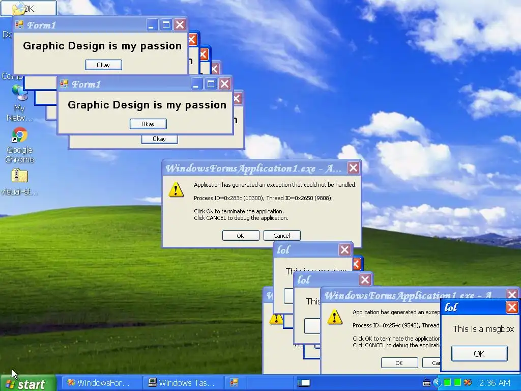
Task: Click OK in exception dialog with ID 0x283c
Action: [x=241, y=235]
